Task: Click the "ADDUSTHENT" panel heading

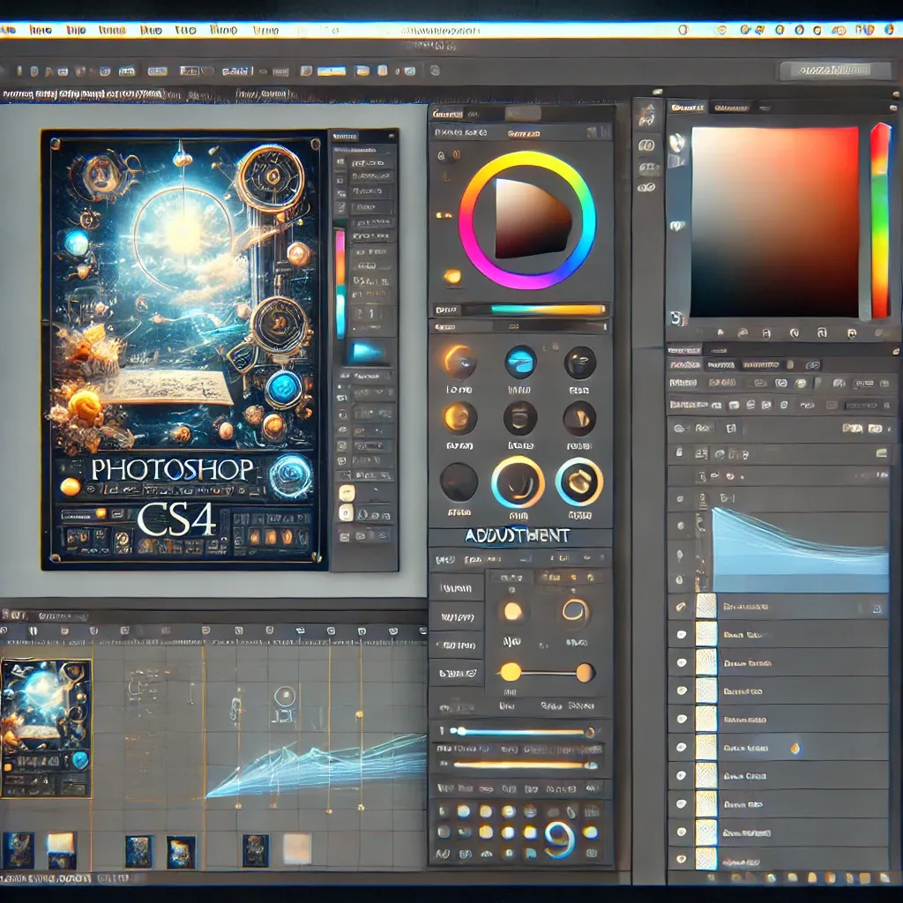Action: click(x=517, y=536)
